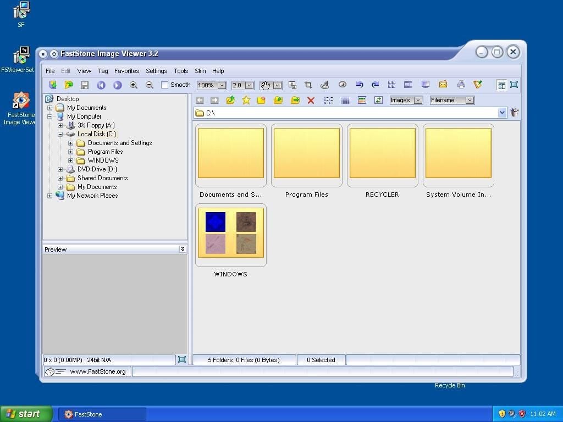The image size is (563, 422).
Task: Click the zoom in magnifier
Action: pyautogui.click(x=134, y=85)
